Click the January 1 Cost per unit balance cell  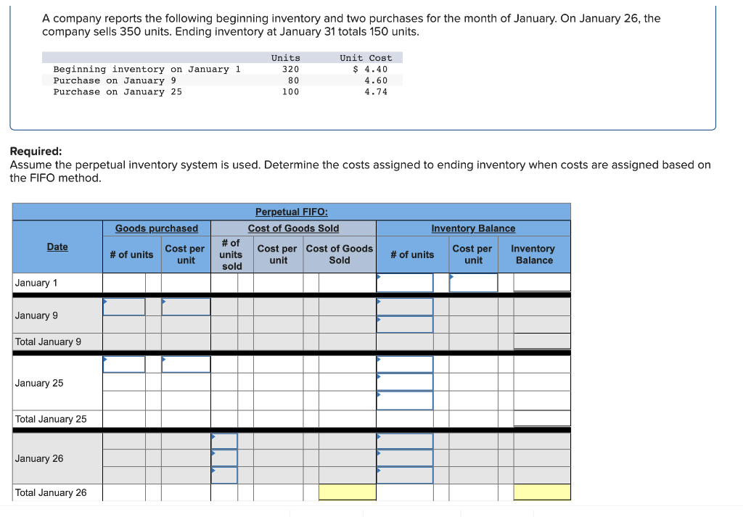click(473, 282)
